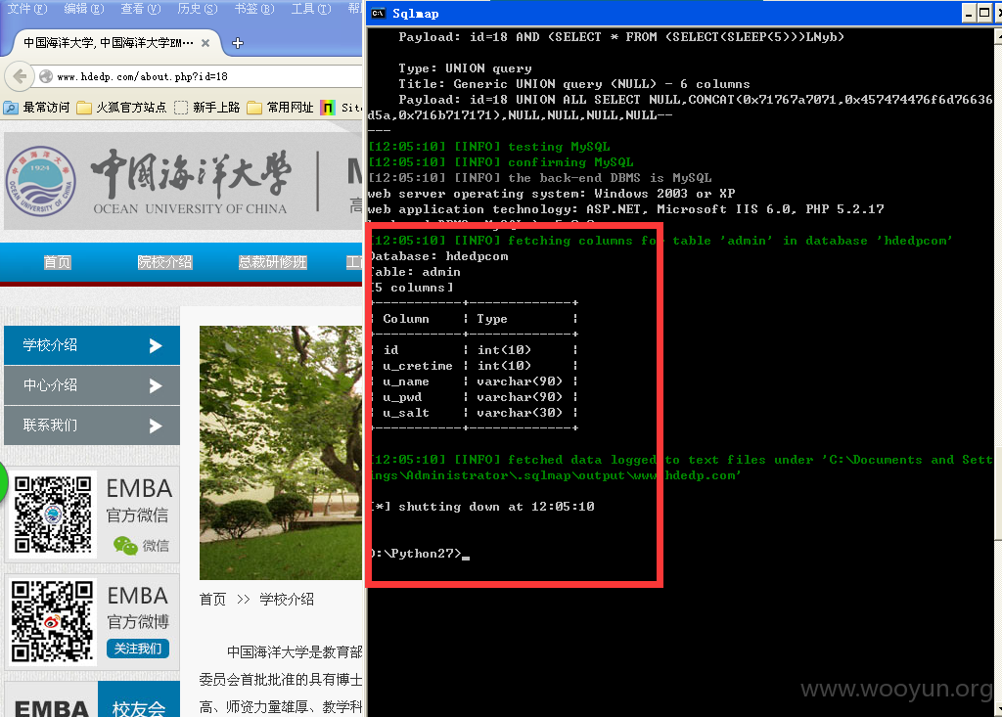Open the EMBA 校友会 banner
The width and height of the screenshot is (1002, 717).
[92, 699]
